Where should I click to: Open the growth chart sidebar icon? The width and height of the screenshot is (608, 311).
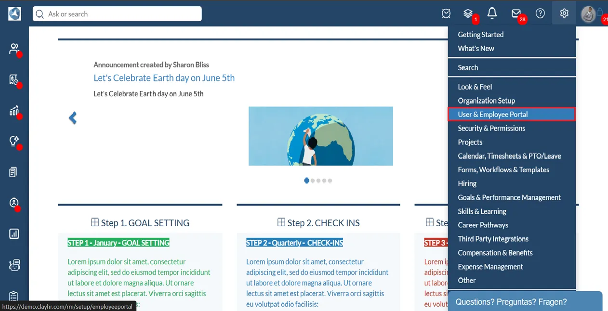tap(14, 111)
